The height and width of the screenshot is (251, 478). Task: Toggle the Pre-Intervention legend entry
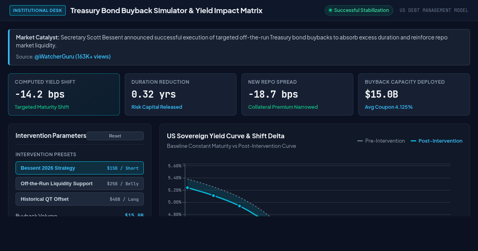coord(381,141)
